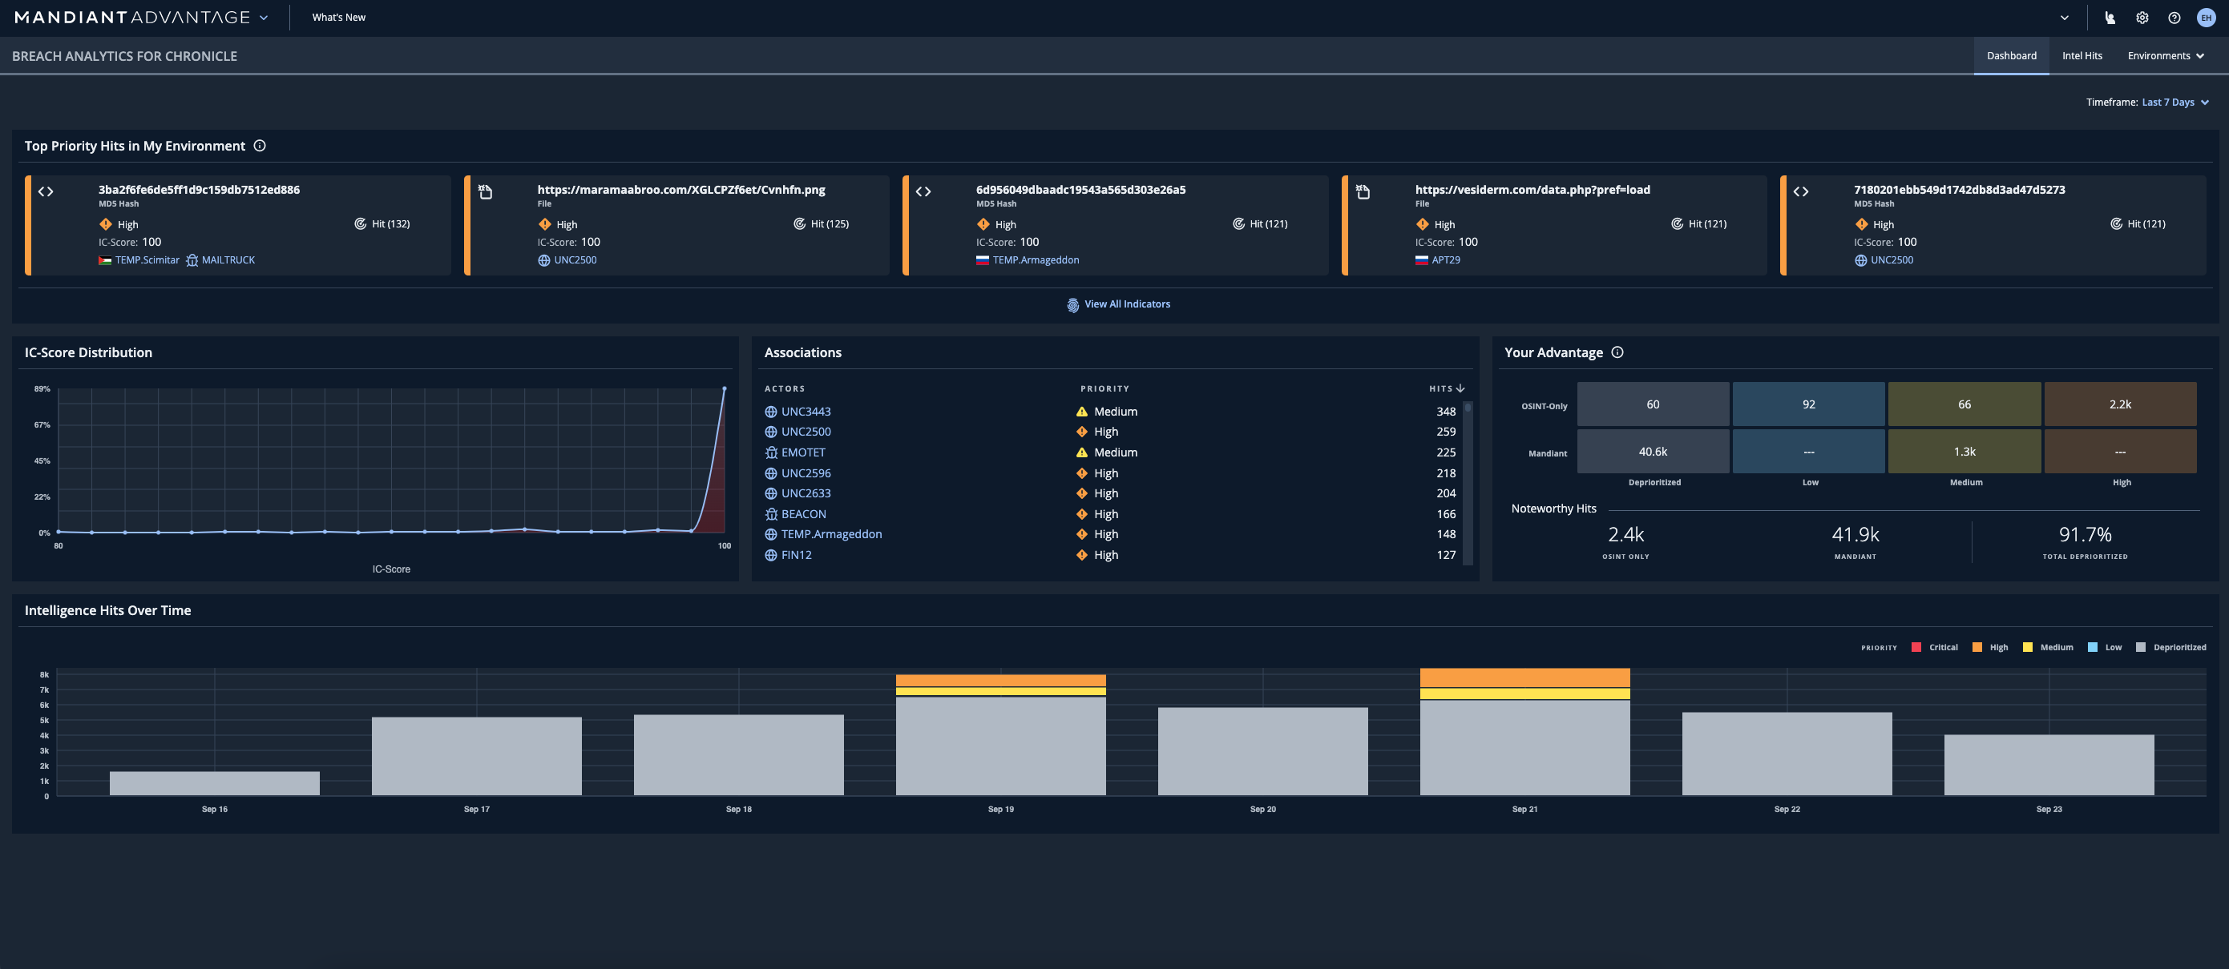This screenshot has height=969, width=2229.
Task: Open View All Indicators
Action: pyautogui.click(x=1127, y=304)
